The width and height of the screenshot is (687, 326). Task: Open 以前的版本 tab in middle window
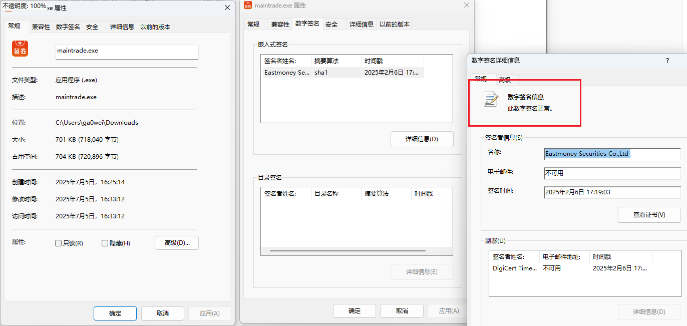395,24
